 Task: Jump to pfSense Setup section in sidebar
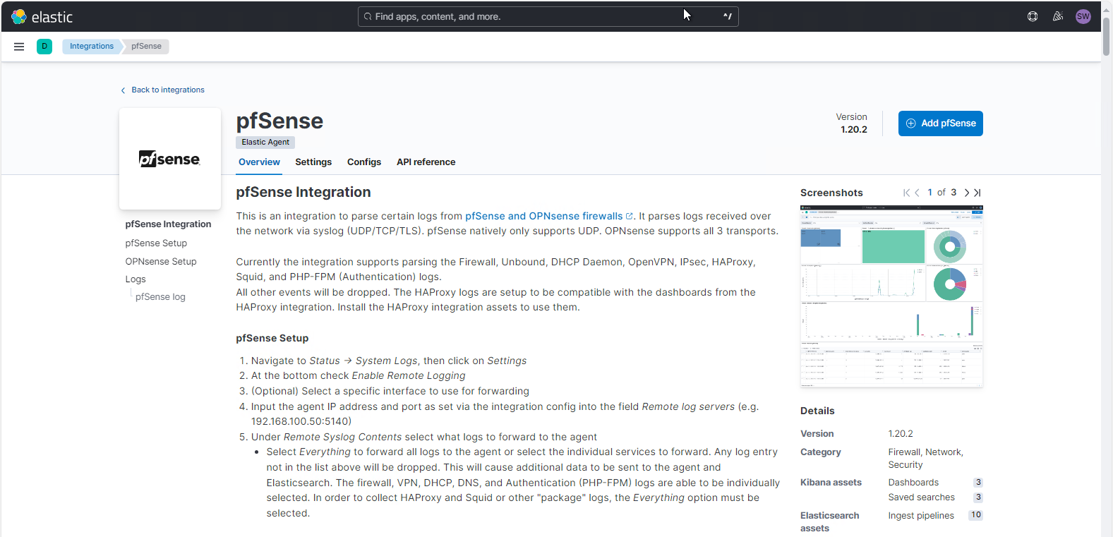point(156,243)
